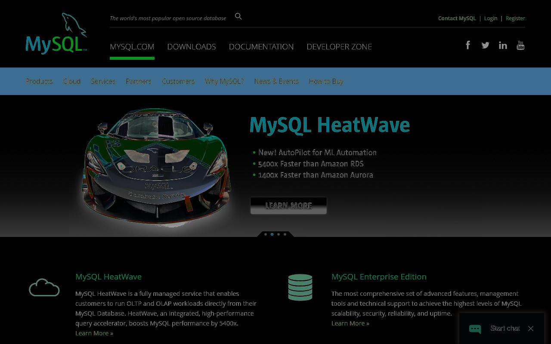Open the Cloud menu item
The height and width of the screenshot is (344, 551).
pyautogui.click(x=72, y=81)
